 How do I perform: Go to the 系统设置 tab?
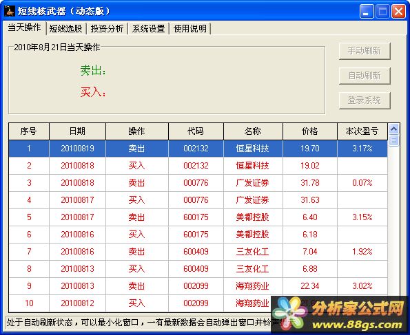tap(148, 28)
